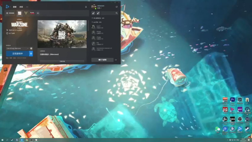Add a game to favorites bar with plus
Image resolution: width=252 pixels, height=142 pixels.
pos(38,13)
